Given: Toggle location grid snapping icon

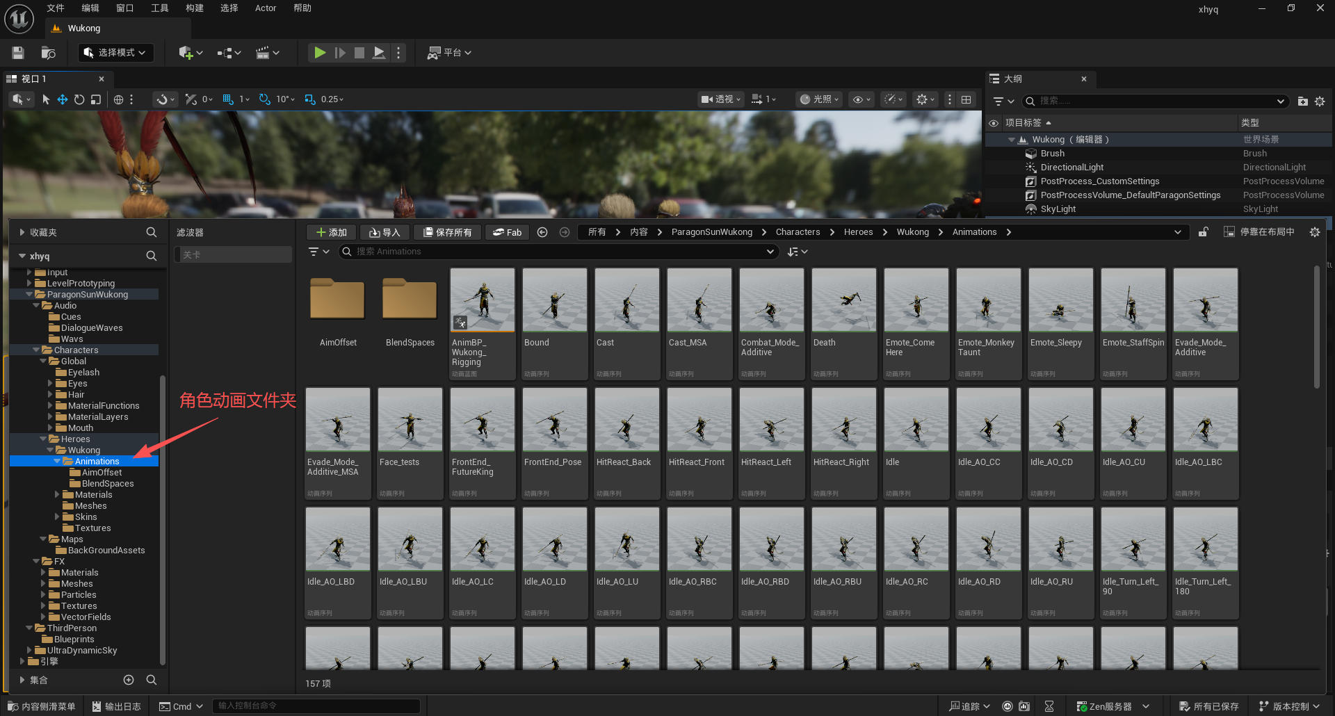Looking at the screenshot, I should pyautogui.click(x=228, y=99).
